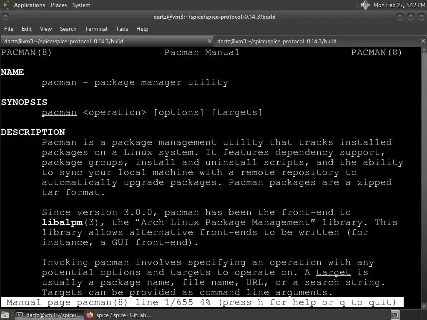
Task: Click the manual page status line
Action: click(202, 302)
